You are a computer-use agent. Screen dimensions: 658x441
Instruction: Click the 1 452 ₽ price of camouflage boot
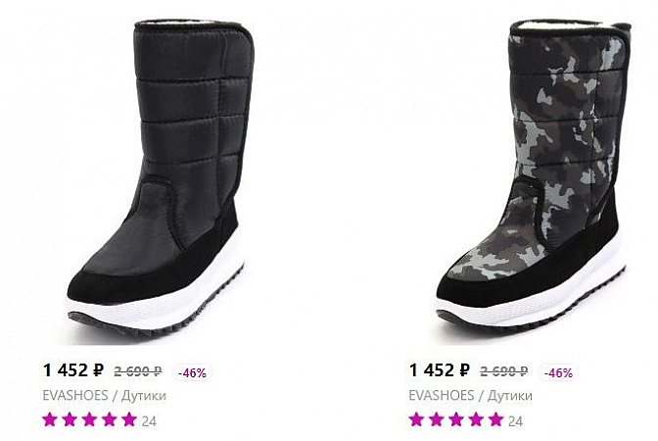(x=440, y=370)
